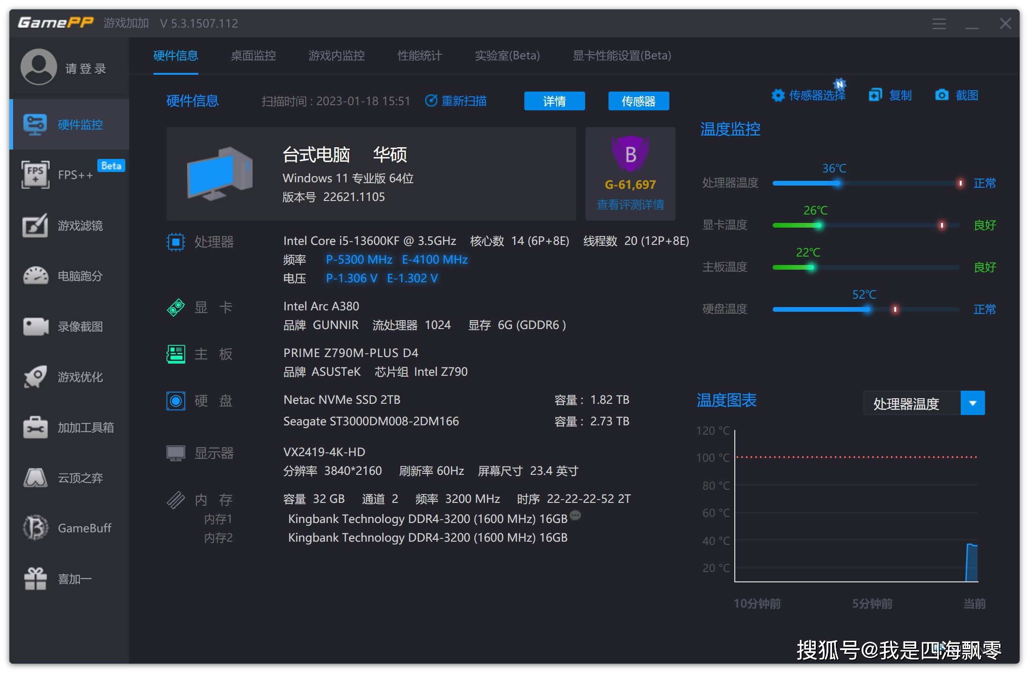Click the 主板 motherboard icon
1029x673 pixels.
(x=176, y=354)
